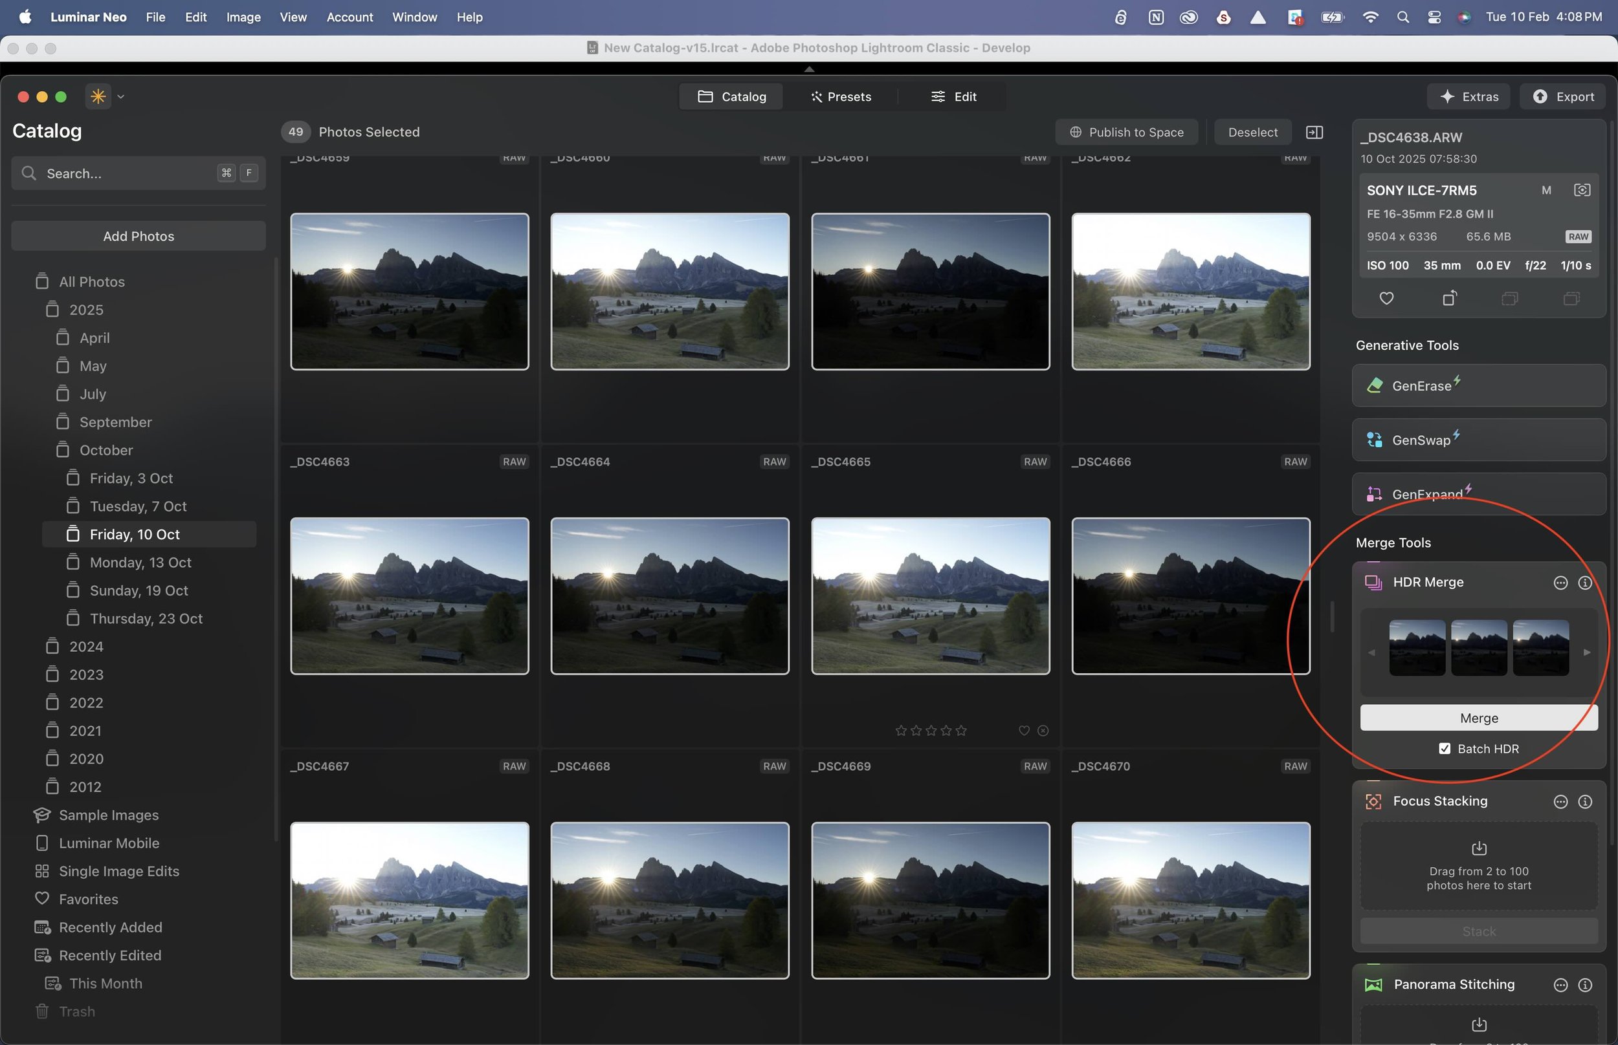Open HDR Merge more options icon
This screenshot has height=1045, width=1618.
tap(1560, 583)
